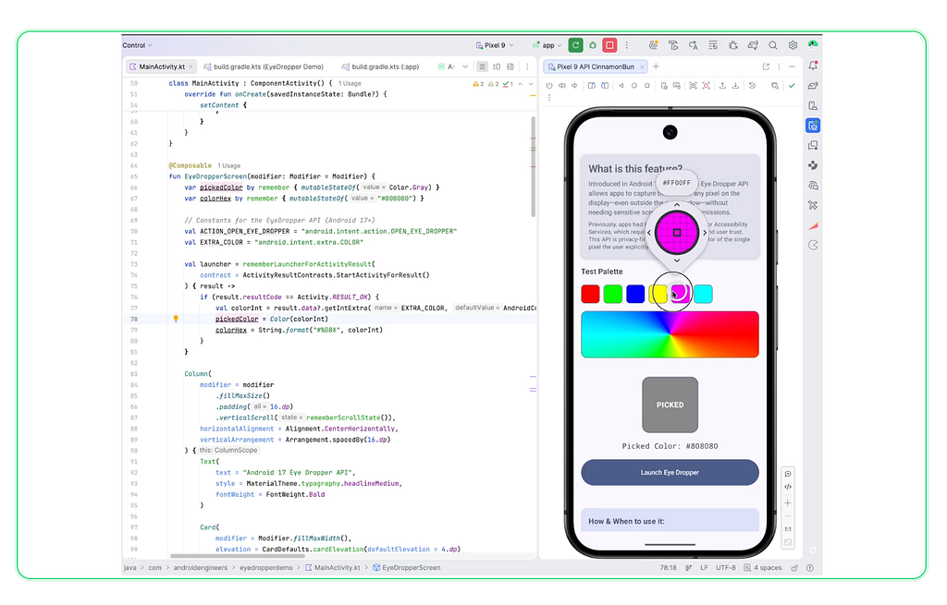The height and width of the screenshot is (605, 947).
Task: Click the 78:18 caret position indicator
Action: [668, 568]
